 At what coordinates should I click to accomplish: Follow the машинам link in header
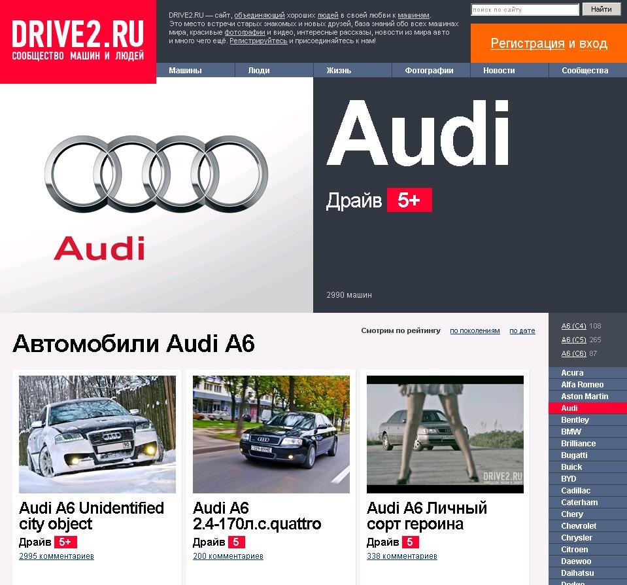tap(413, 15)
